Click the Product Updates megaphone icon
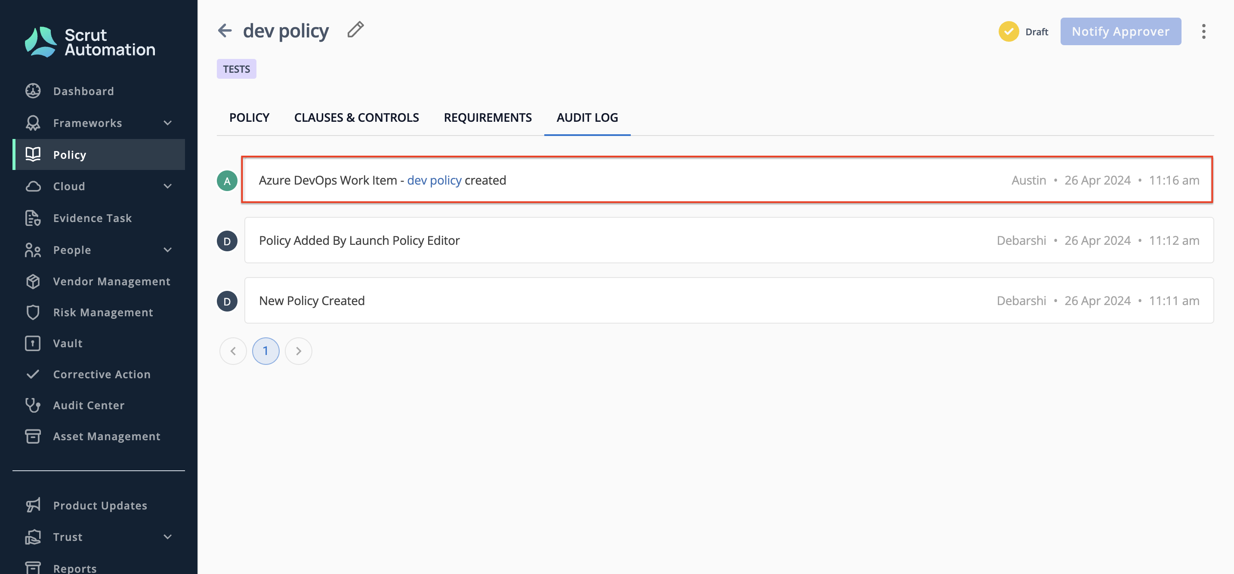Screen dimensions: 1234x574 coord(33,505)
